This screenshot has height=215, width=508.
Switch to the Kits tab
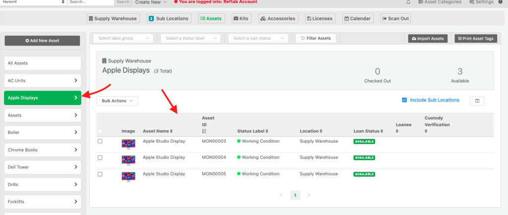[x=242, y=18]
